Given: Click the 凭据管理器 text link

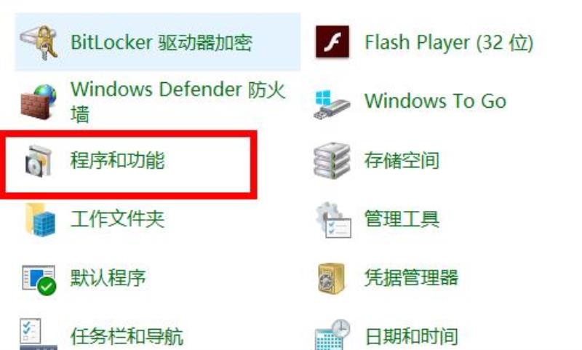Looking at the screenshot, I should (411, 278).
